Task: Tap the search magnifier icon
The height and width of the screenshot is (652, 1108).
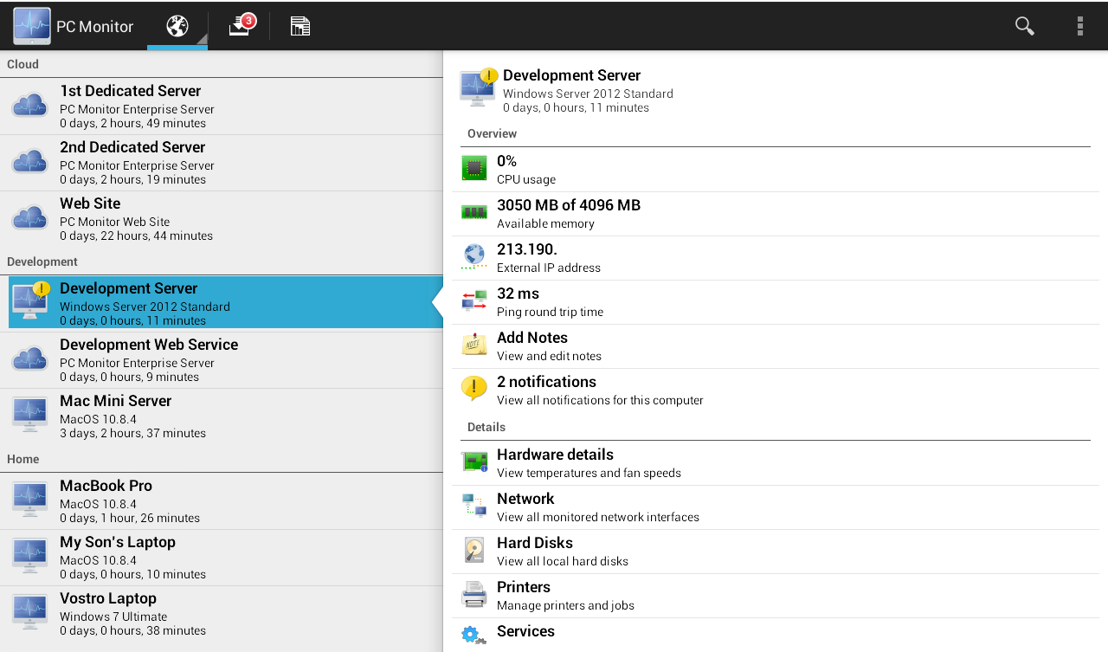Action: (x=1025, y=26)
